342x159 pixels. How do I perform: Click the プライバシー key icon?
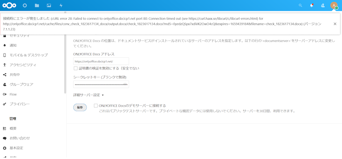coord(4,104)
